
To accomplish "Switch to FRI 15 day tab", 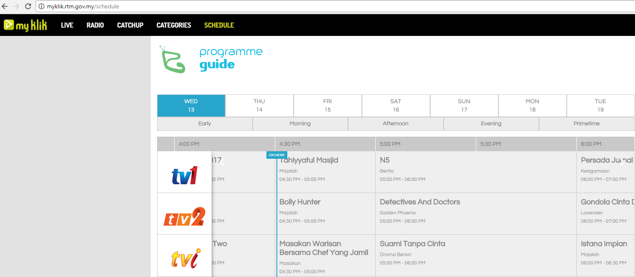I will click(328, 106).
